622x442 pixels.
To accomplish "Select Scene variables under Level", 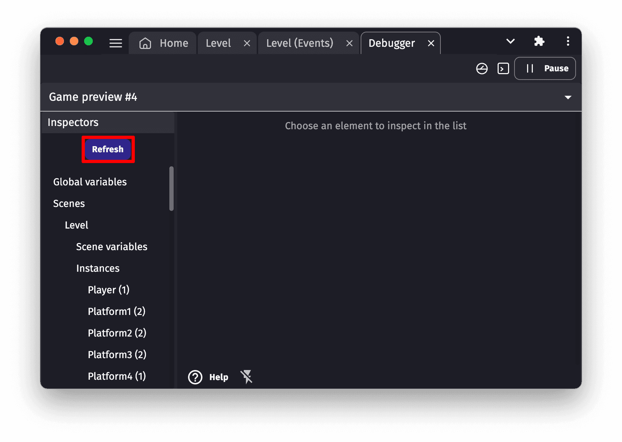I will pos(111,247).
